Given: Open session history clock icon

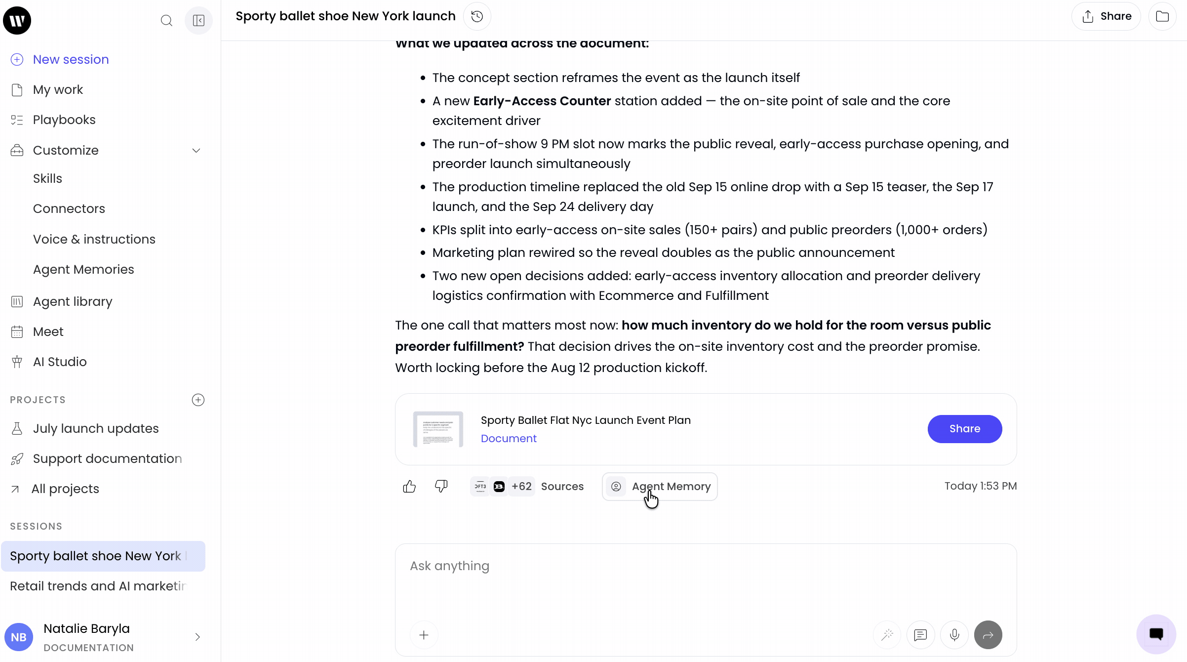Looking at the screenshot, I should [477, 16].
